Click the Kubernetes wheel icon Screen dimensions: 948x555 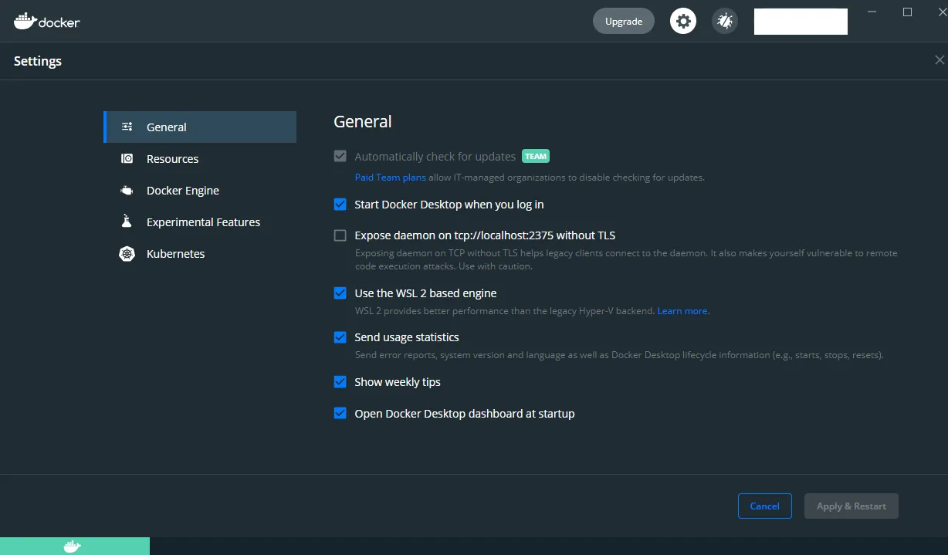[x=127, y=254]
